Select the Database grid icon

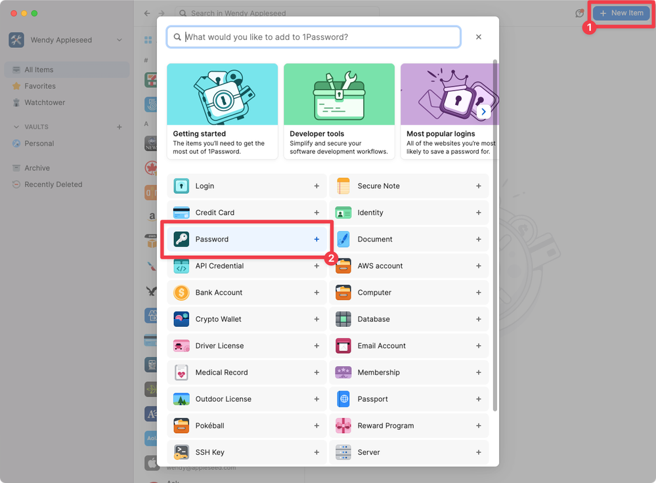tap(343, 320)
